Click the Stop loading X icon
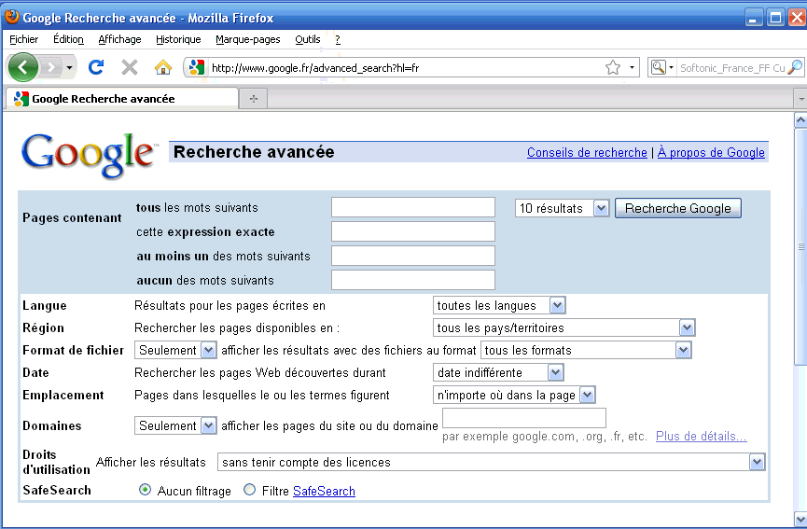The image size is (807, 529). [x=129, y=67]
